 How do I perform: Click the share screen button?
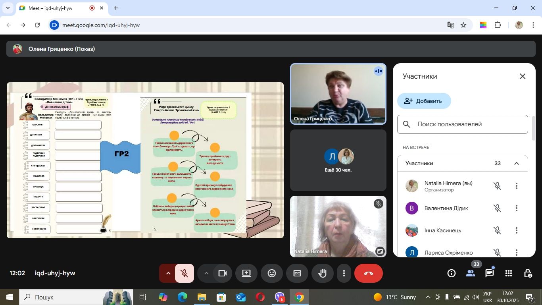[x=246, y=273]
